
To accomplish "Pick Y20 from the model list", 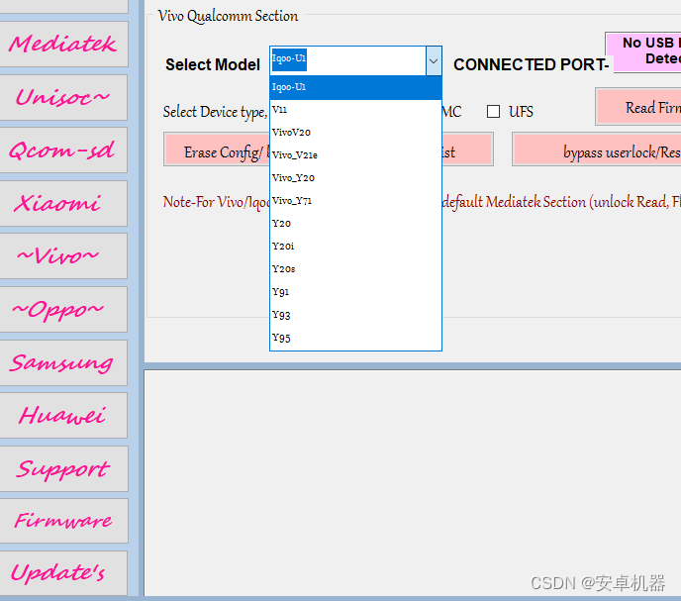I will coord(355,224).
